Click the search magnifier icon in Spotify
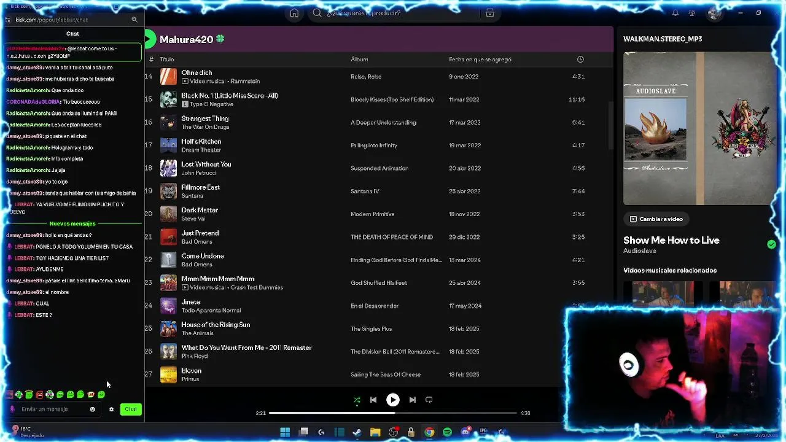This screenshot has height=442, width=786. [317, 13]
